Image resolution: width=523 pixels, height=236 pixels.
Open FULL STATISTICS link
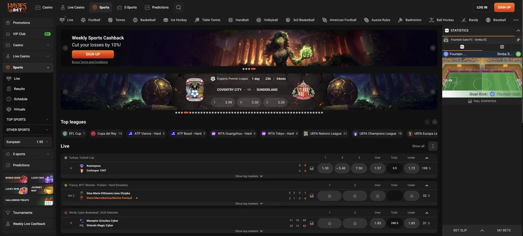[x=482, y=101]
